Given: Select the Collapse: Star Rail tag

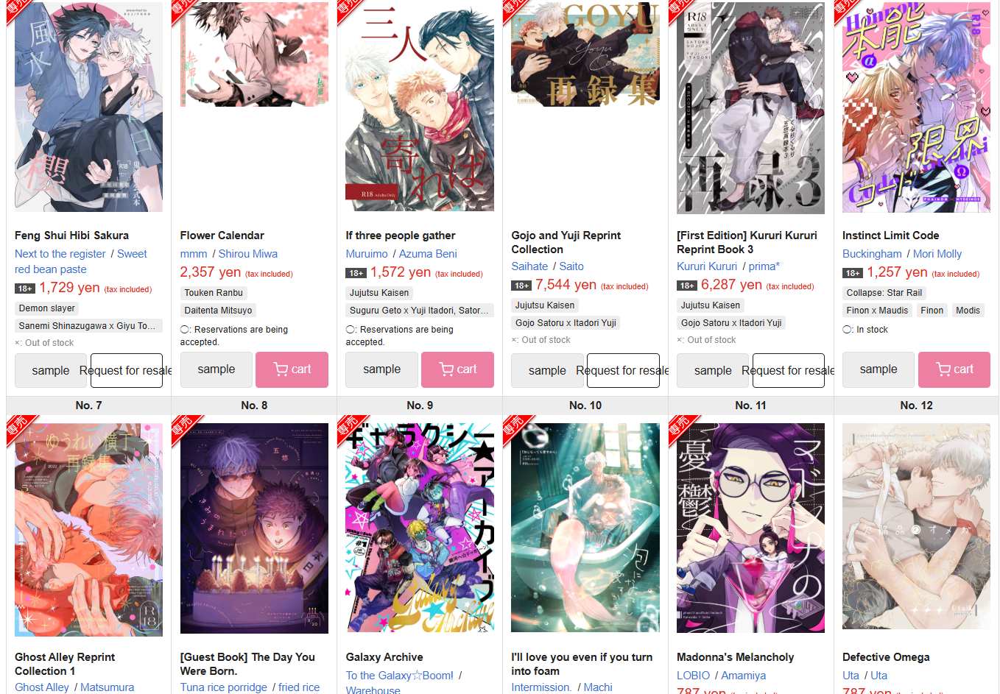Looking at the screenshot, I should 884,293.
